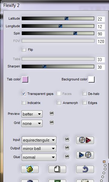Click the green-yellow face icon button
The height and width of the screenshot is (182, 109).
(30, 169)
